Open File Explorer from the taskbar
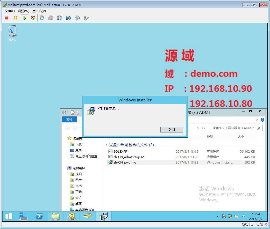270x229 pixels. coord(55,216)
